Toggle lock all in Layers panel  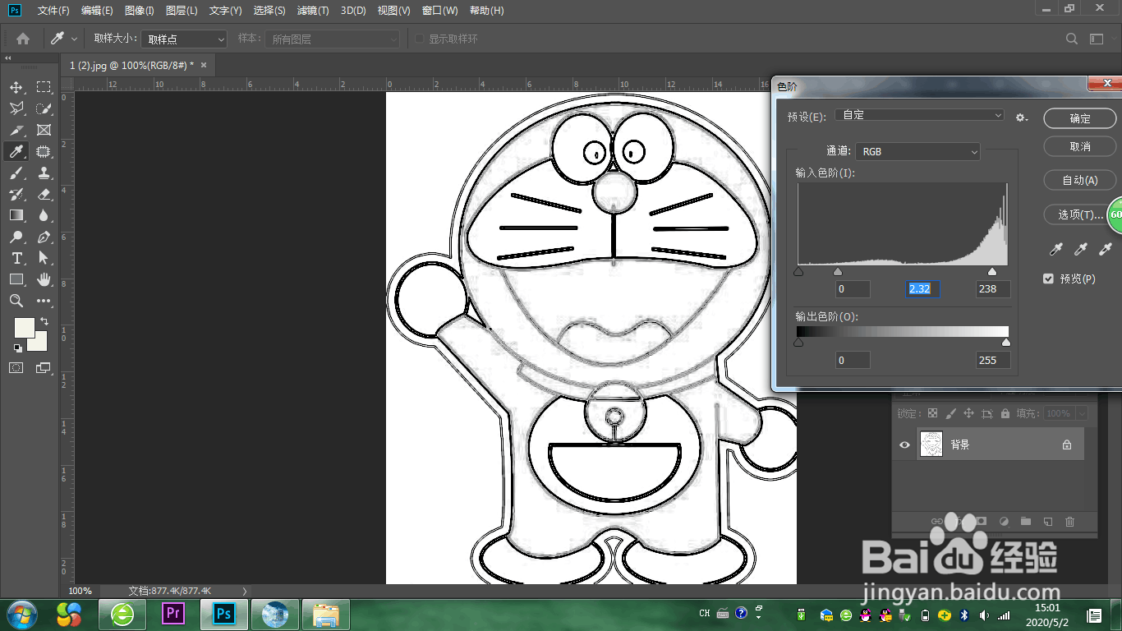pos(1005,413)
